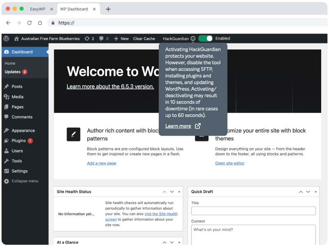The height and width of the screenshot is (249, 329).
Task: Click the WordPress logo in admin bar
Action: (6, 38)
